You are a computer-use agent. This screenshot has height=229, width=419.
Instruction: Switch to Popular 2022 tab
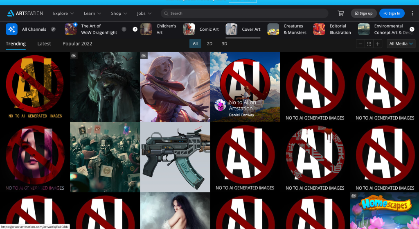point(77,44)
